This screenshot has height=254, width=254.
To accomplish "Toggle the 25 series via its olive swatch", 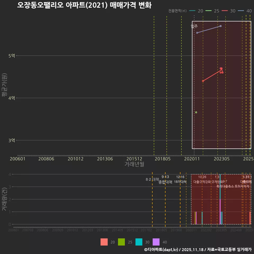I will coord(121,242).
